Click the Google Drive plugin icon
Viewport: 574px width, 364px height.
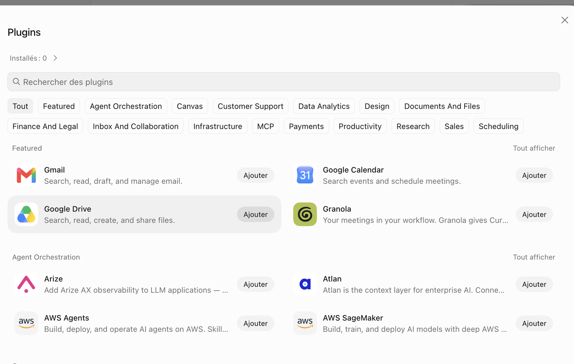tap(26, 214)
